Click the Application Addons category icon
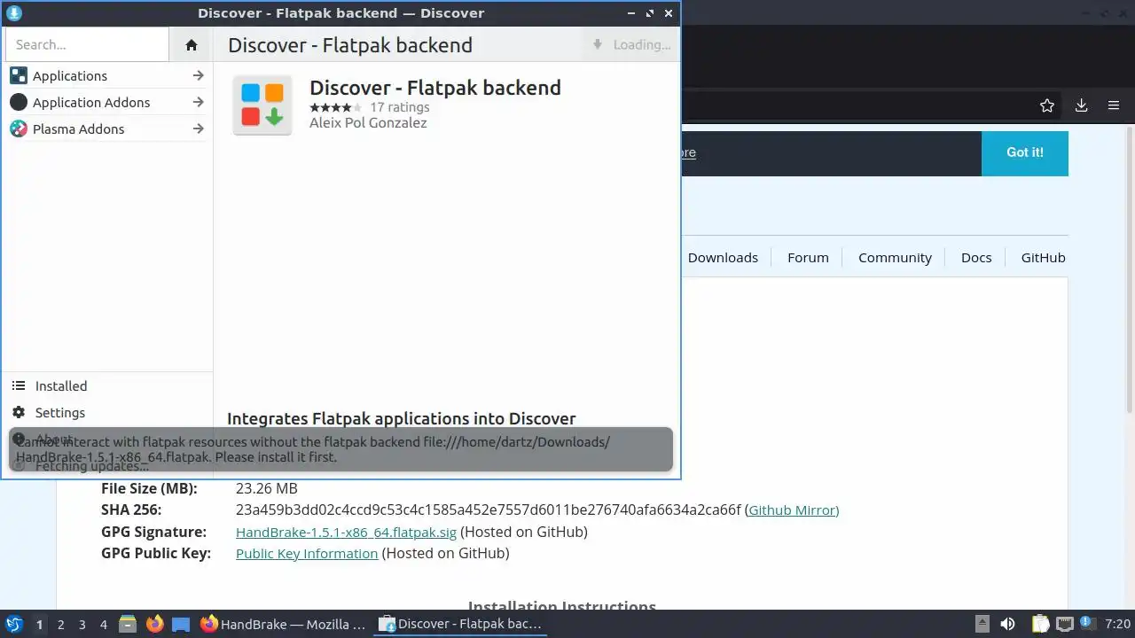Viewport: 1135px width, 638px height. (x=19, y=102)
